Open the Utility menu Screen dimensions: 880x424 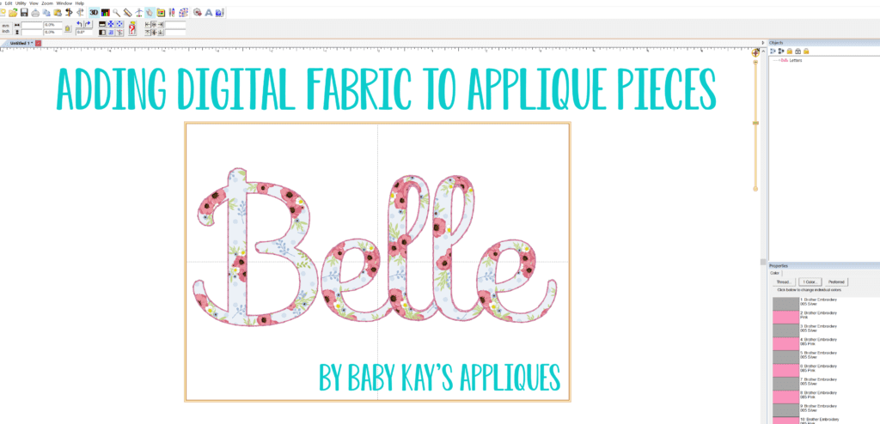pos(21,3)
